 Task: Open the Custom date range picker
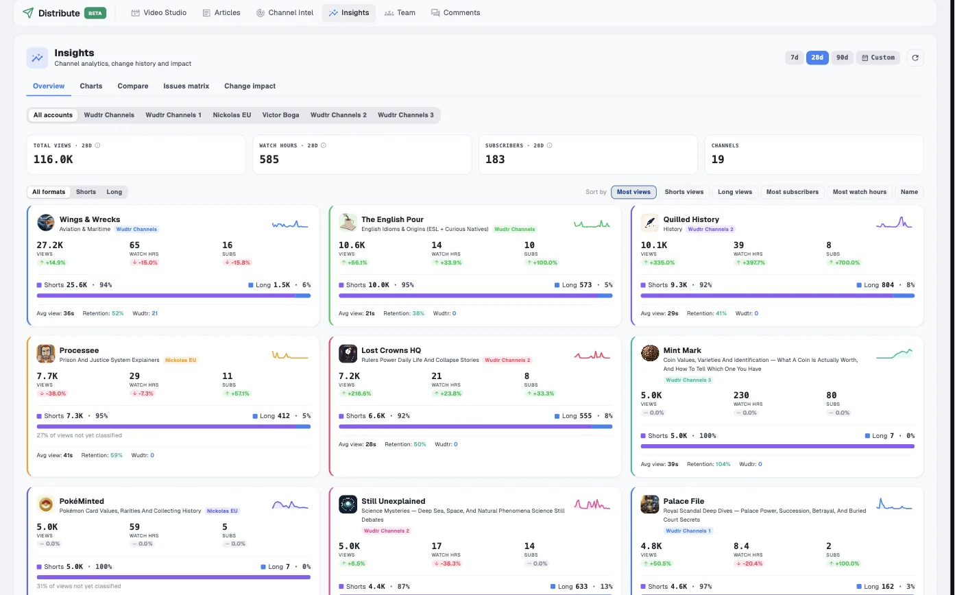[x=878, y=58]
